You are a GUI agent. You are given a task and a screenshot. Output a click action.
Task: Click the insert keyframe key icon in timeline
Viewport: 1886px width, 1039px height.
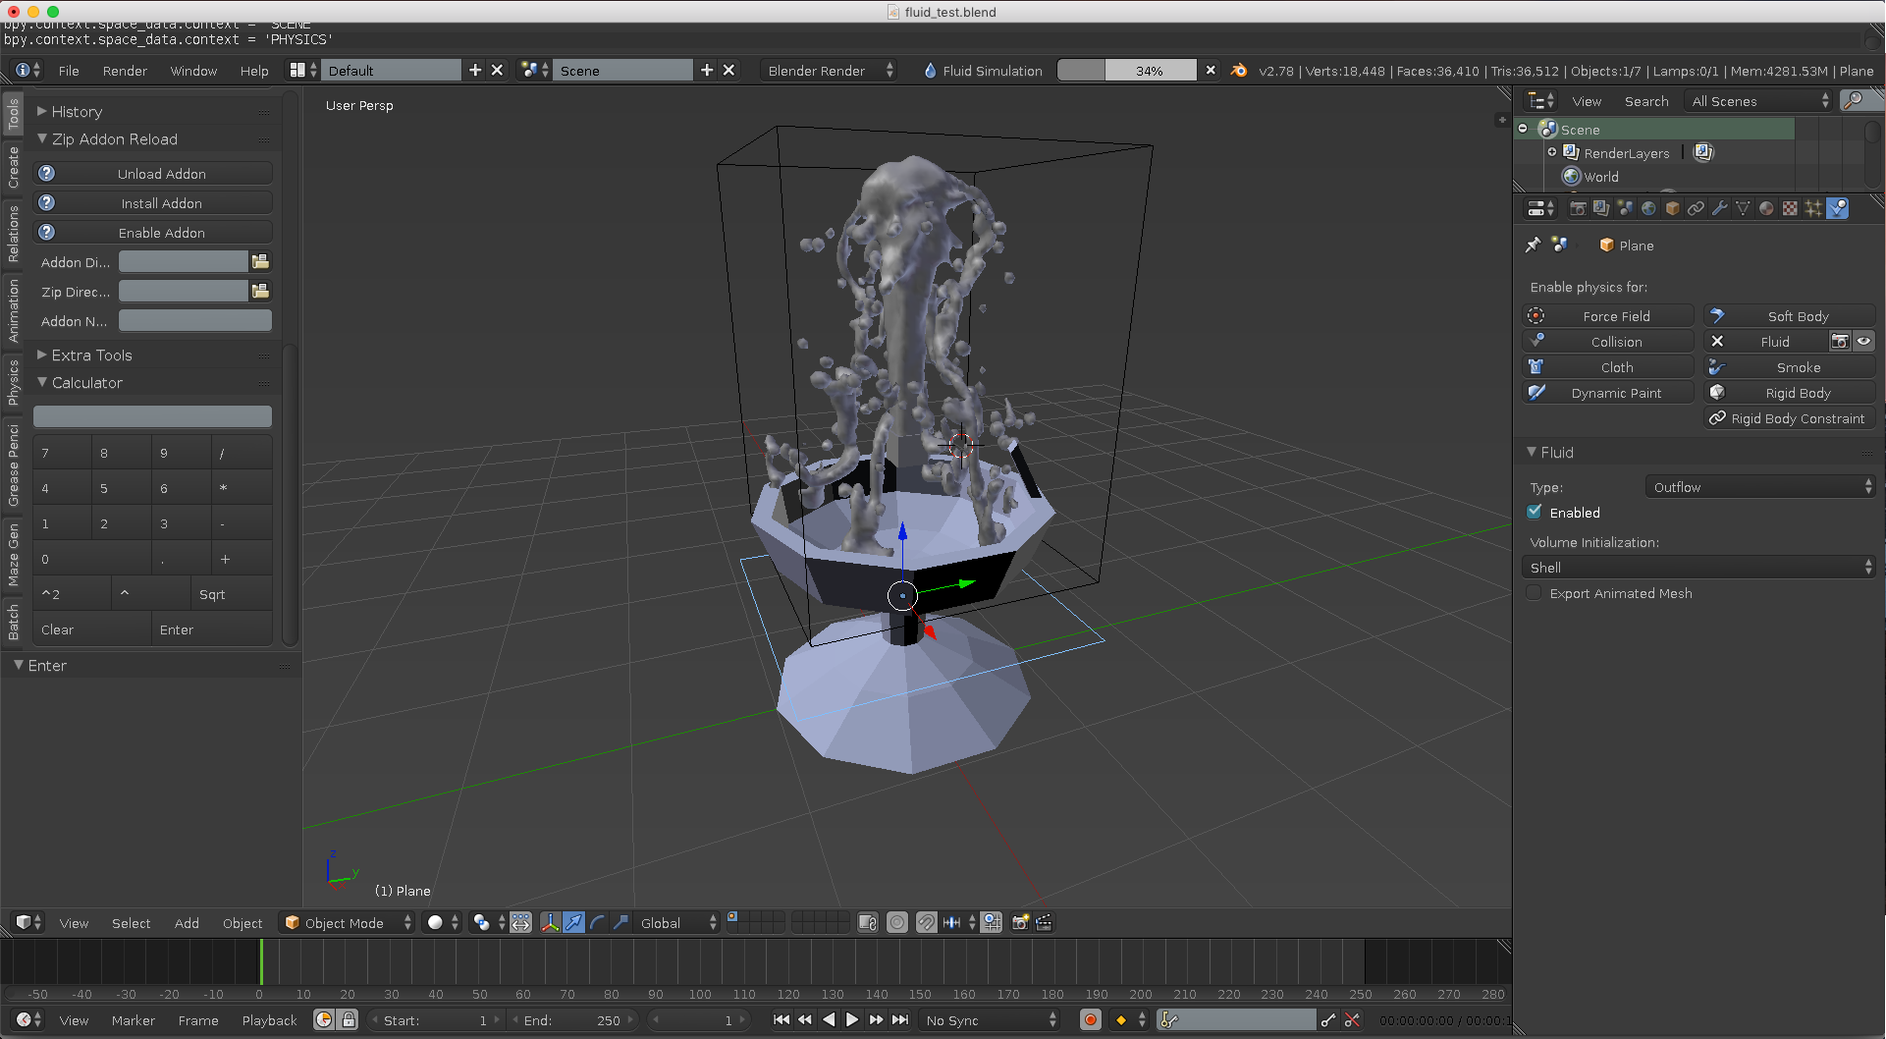[x=1328, y=1019]
